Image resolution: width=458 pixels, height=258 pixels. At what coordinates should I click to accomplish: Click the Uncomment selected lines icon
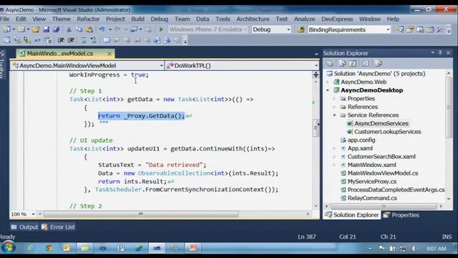tap(94, 40)
